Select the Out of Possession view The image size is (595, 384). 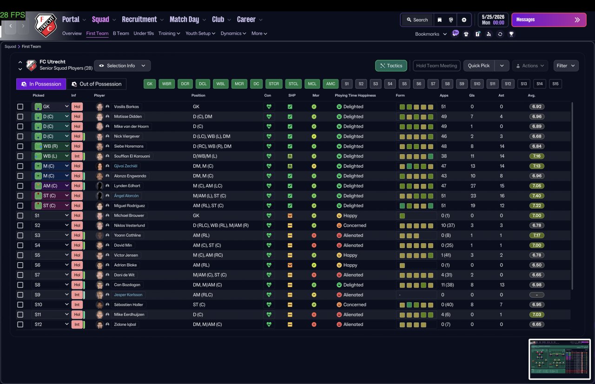96,84
